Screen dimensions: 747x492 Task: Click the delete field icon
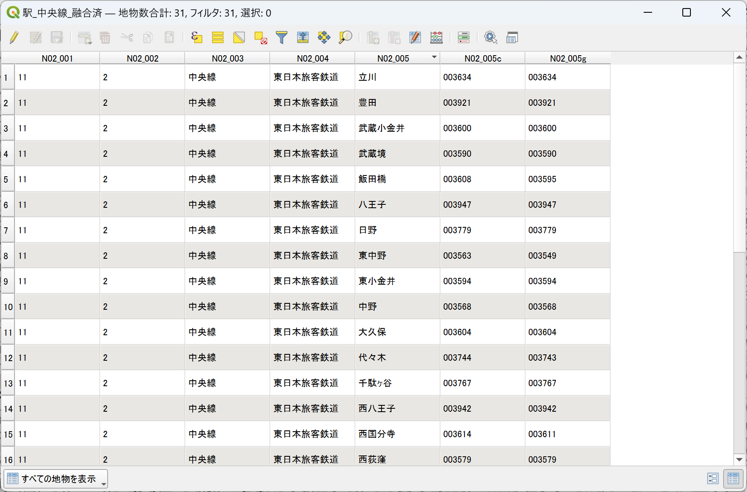[394, 37]
